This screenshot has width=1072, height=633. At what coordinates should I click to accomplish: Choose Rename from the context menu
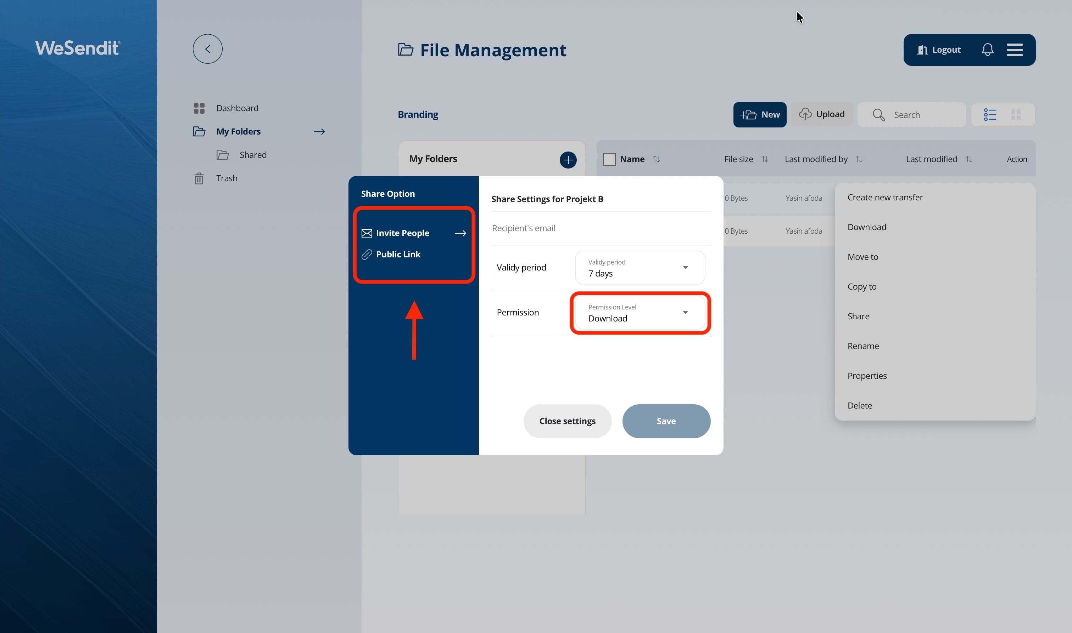[863, 346]
